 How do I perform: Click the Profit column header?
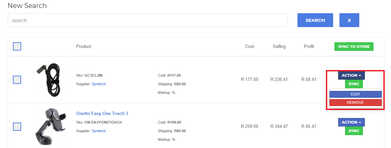[309, 46]
